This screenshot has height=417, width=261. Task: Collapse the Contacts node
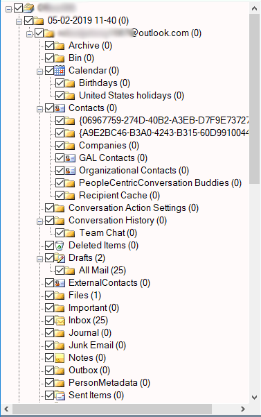coord(39,110)
